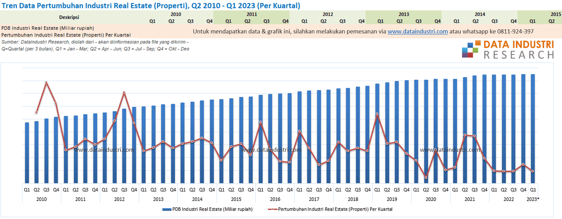The height and width of the screenshot is (219, 562).
Task: Click the red Pertumbuhan legend line marker
Action: [x=273, y=209]
